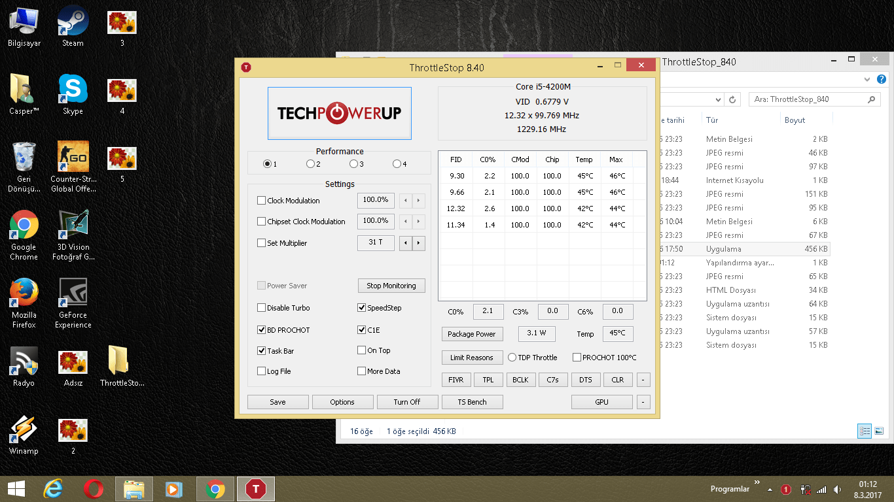Select the Casper™ folder icon on desktop
This screenshot has width=894, height=502.
(x=24, y=94)
